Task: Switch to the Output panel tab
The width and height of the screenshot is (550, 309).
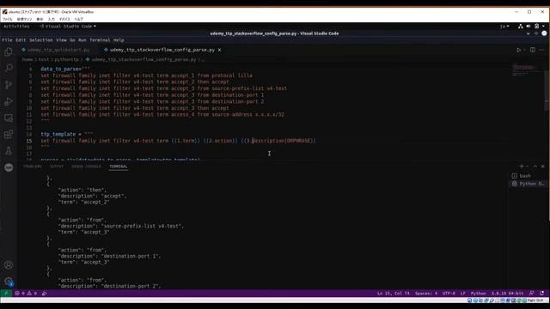Action: coord(57,167)
